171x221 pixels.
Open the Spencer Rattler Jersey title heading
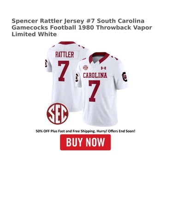pyautogui.click(x=82, y=28)
